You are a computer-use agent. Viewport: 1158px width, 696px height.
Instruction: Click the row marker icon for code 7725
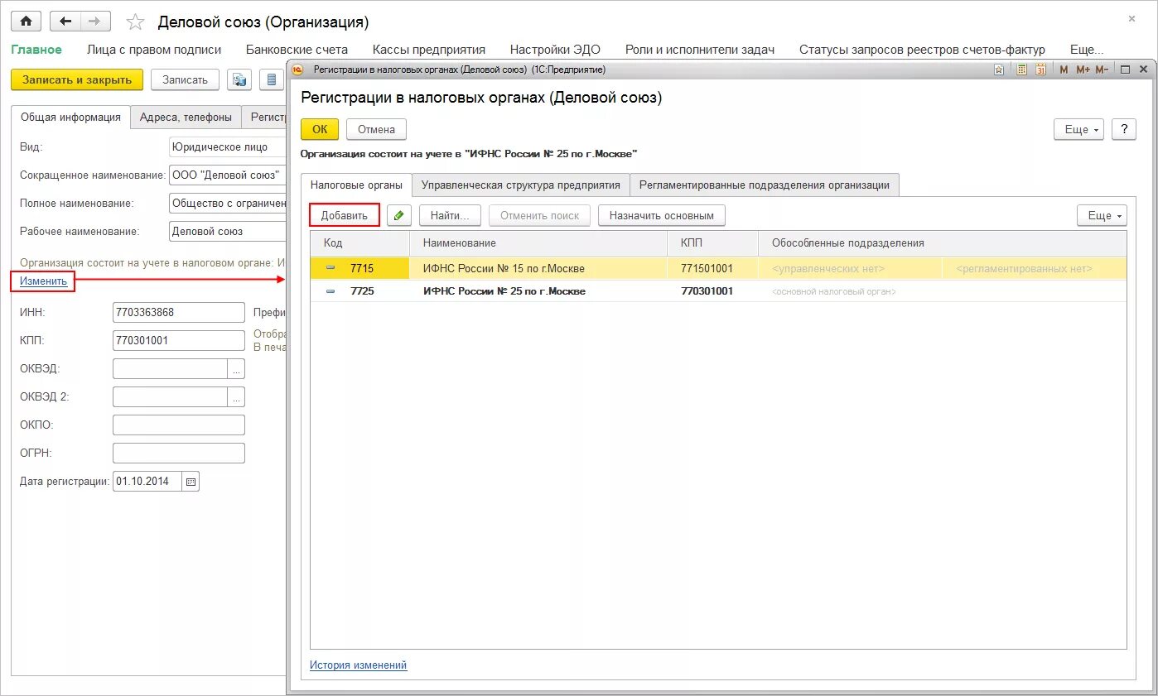(331, 291)
